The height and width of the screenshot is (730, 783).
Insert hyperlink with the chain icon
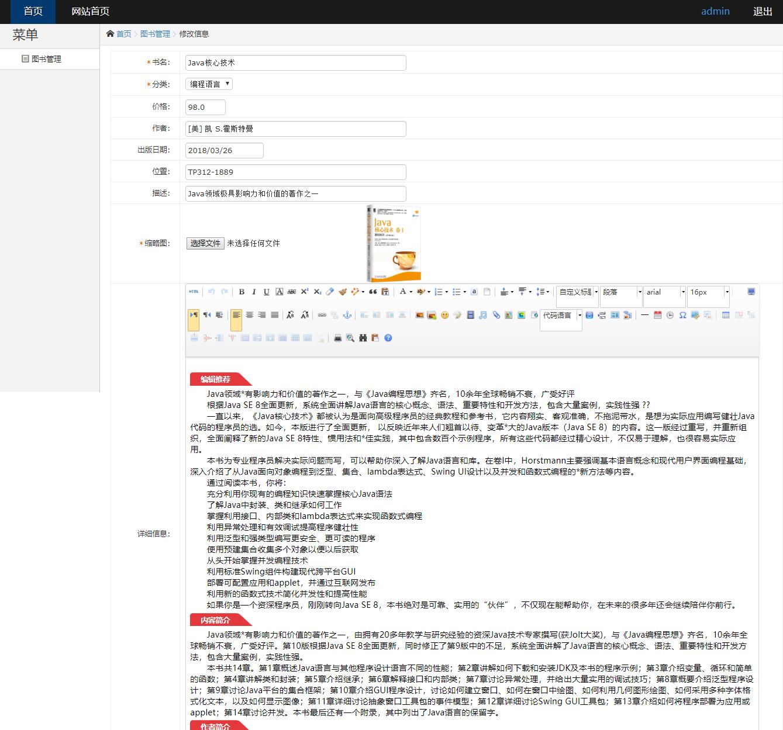pyautogui.click(x=322, y=315)
